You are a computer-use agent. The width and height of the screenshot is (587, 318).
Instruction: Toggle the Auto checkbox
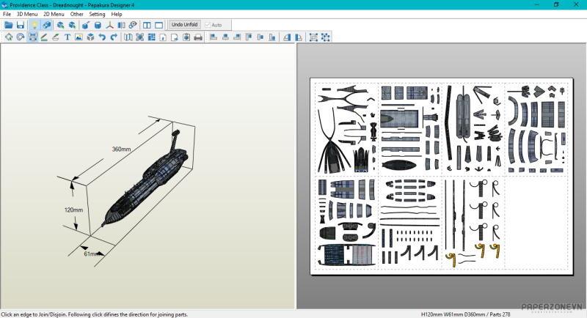(208, 25)
